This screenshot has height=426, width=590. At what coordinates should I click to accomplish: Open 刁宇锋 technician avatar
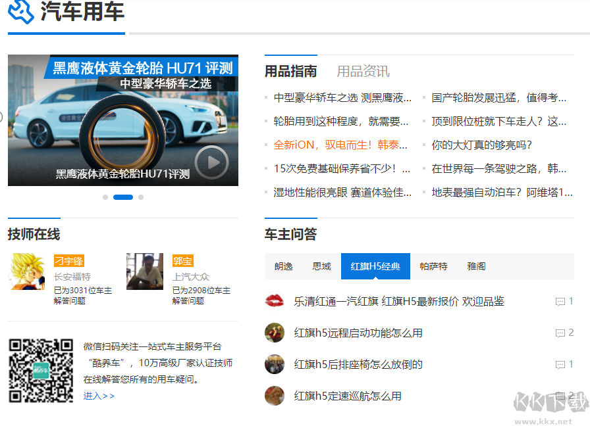pos(28,272)
